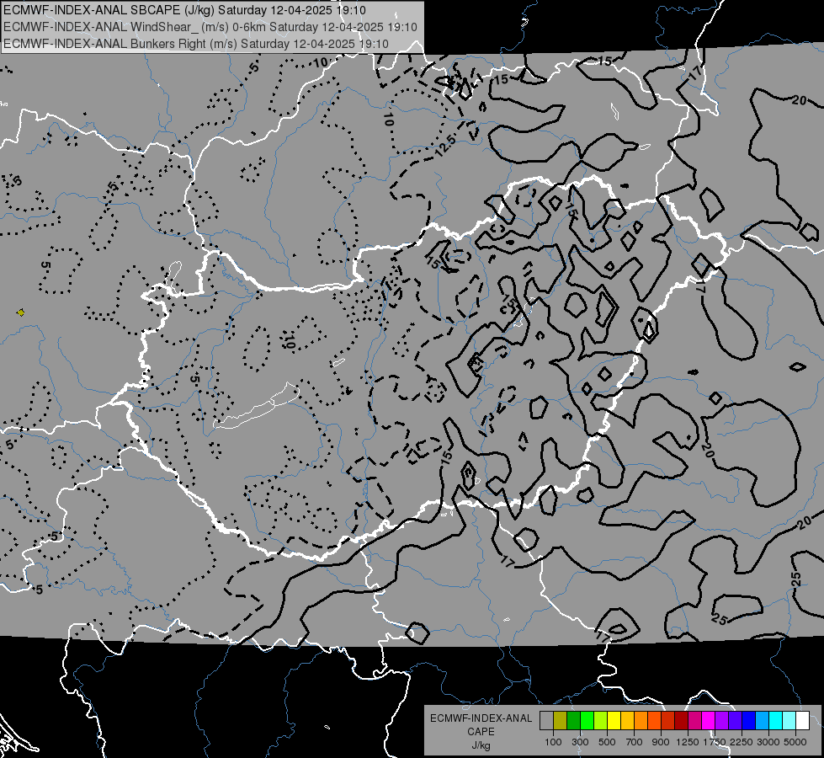Click the Bunkers Right (m/s) title line
Image resolution: width=824 pixels, height=758 pixels.
(196, 44)
